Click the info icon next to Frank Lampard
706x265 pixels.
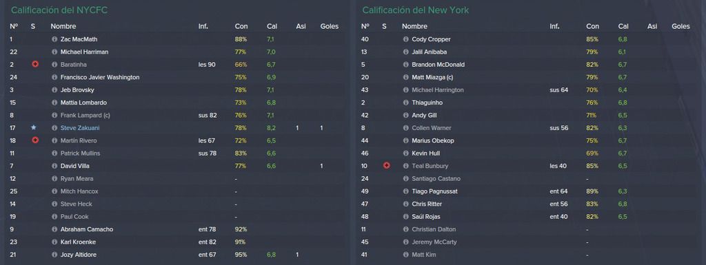click(x=54, y=116)
